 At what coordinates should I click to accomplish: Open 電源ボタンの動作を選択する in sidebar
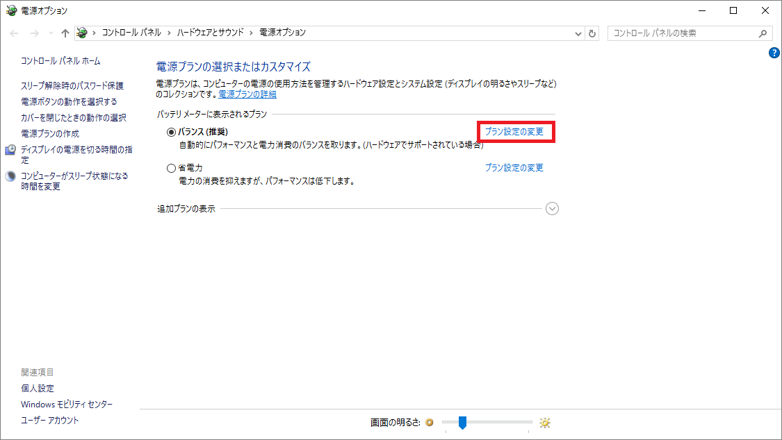coord(69,101)
